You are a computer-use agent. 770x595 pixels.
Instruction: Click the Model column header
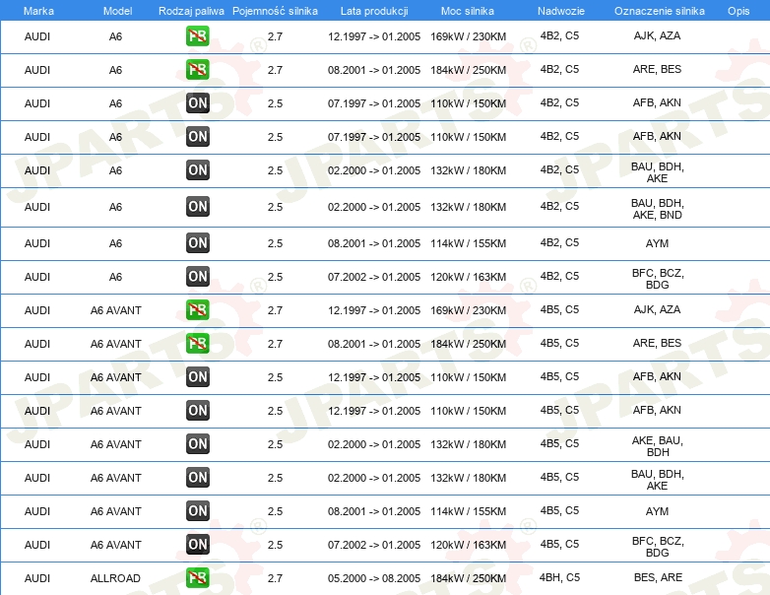[x=117, y=11]
